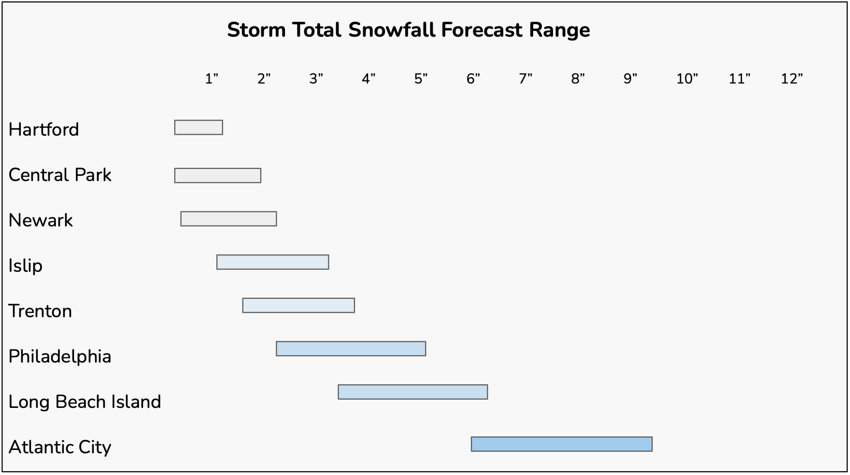Select the Hartford snowfall range bar
The image size is (850, 475).
pos(198,127)
